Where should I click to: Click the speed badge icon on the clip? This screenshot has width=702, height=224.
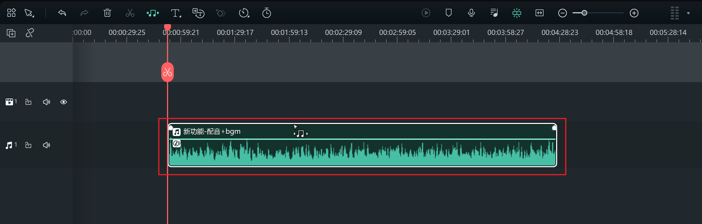(177, 143)
